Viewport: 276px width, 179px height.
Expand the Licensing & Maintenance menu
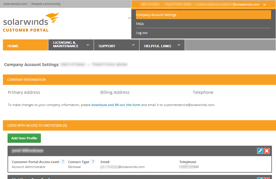(71, 45)
